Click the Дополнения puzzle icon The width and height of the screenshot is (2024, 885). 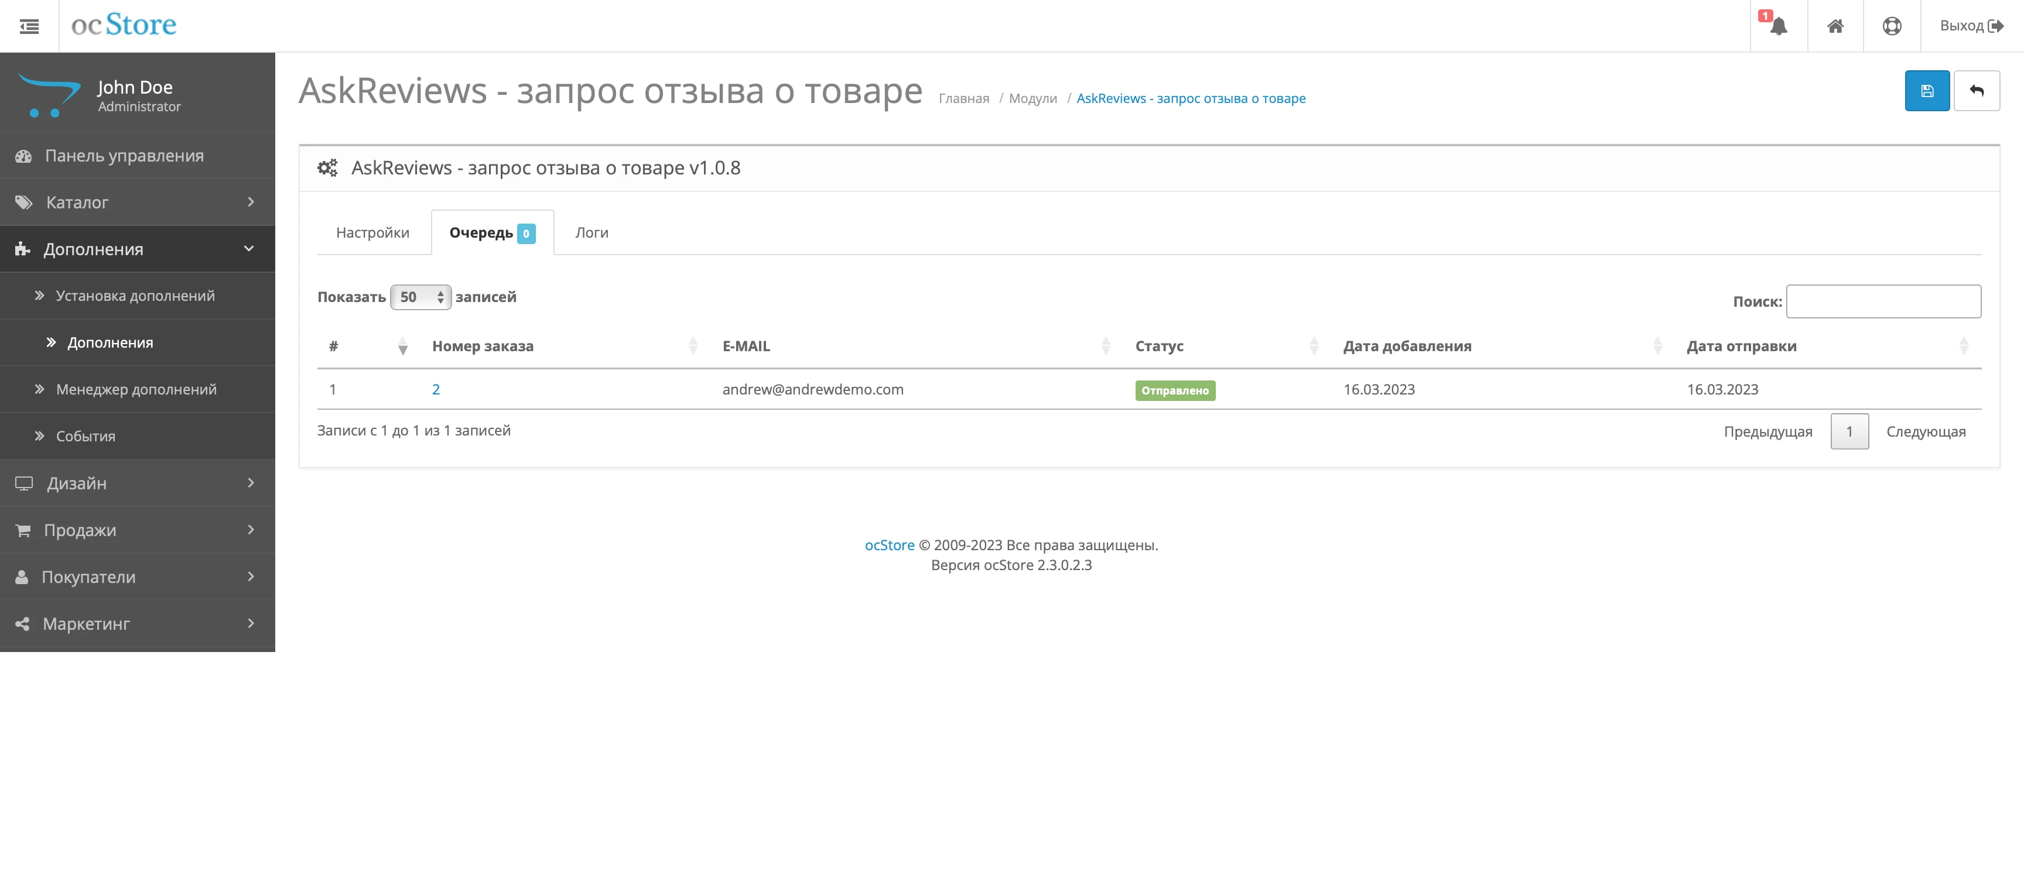tap(23, 249)
